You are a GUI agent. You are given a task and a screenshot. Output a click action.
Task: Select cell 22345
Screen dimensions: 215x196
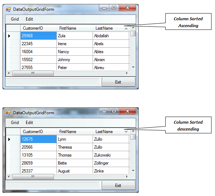pyautogui.click(x=38, y=44)
